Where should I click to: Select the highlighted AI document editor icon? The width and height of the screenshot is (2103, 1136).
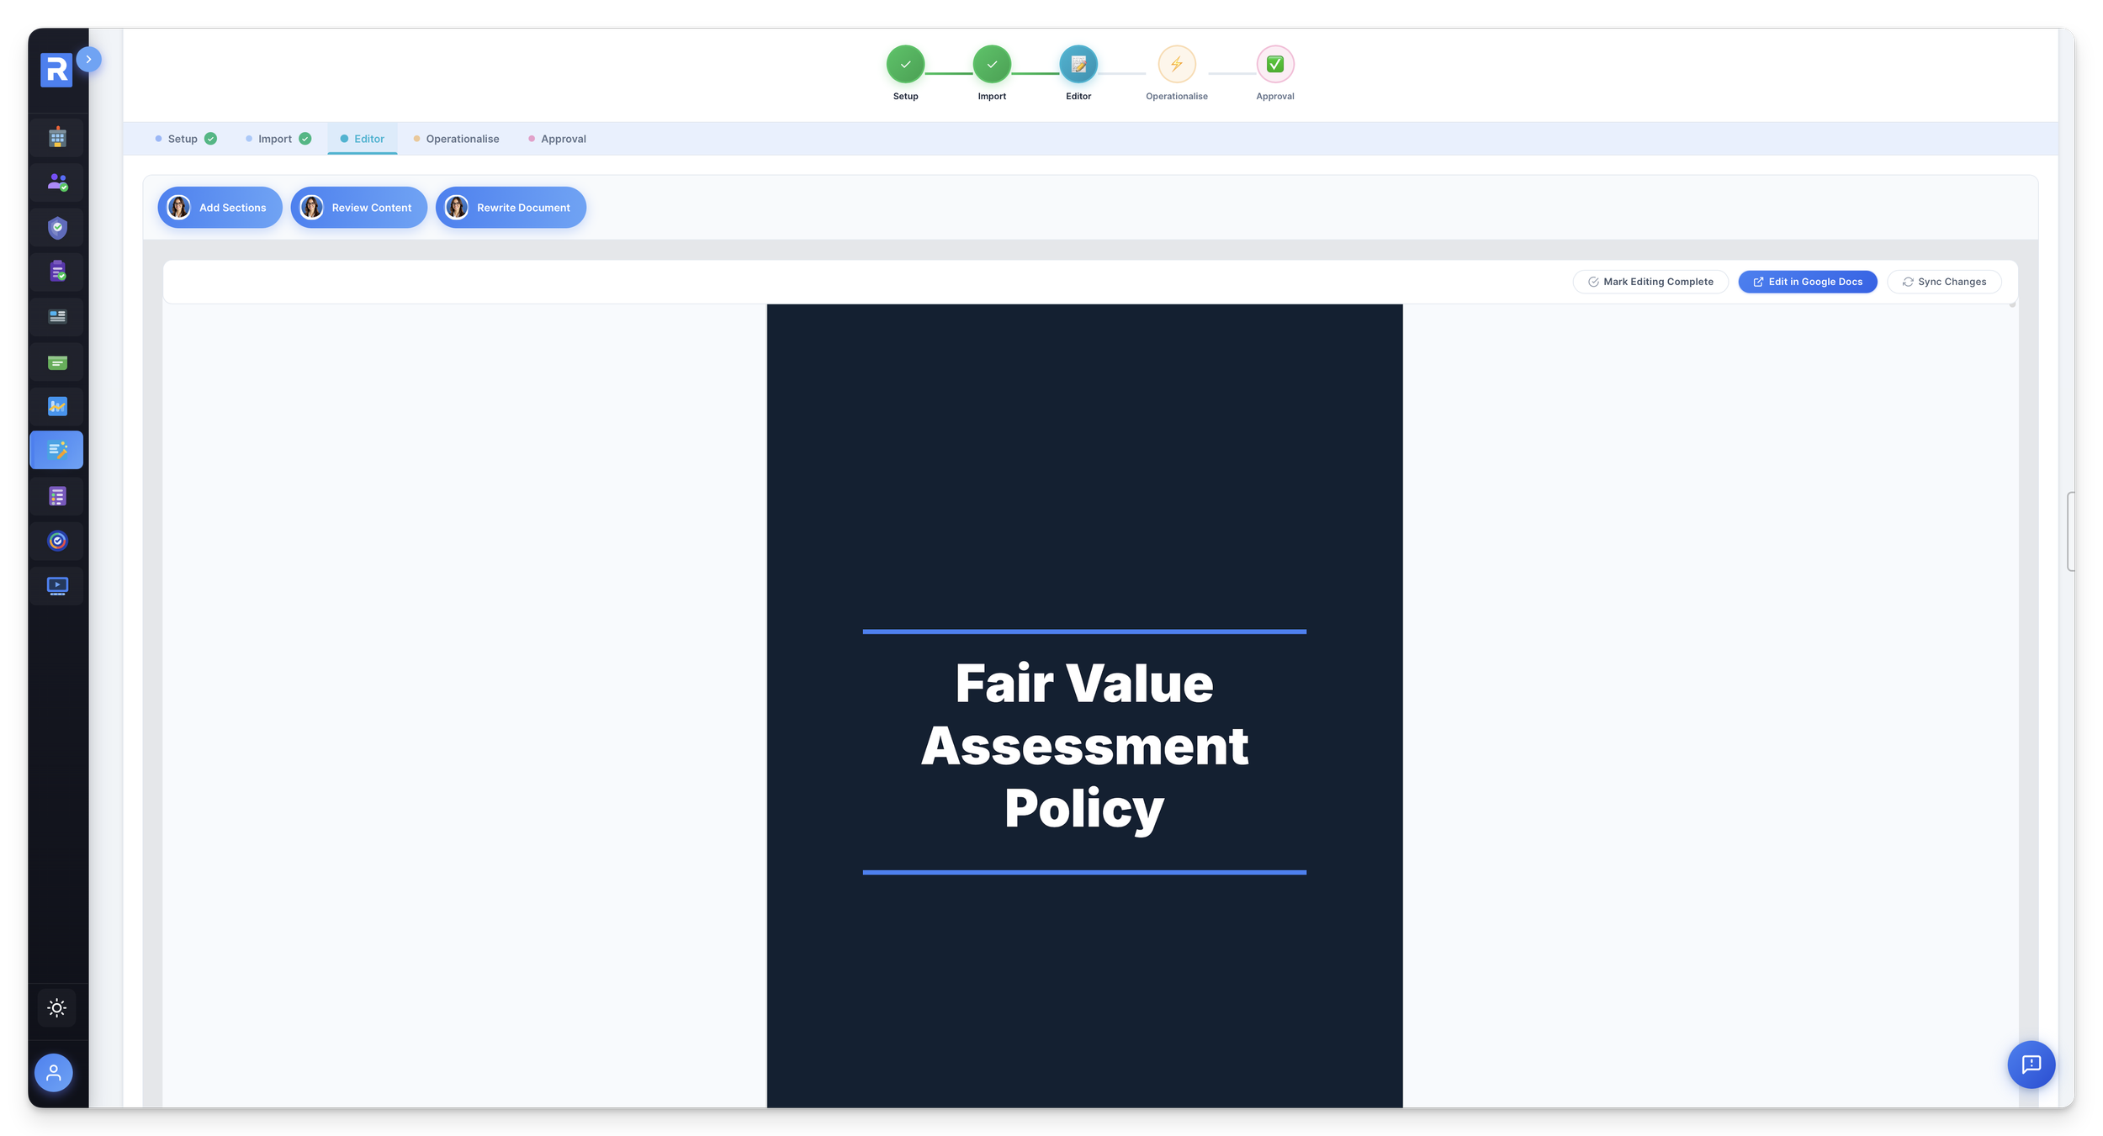[56, 450]
